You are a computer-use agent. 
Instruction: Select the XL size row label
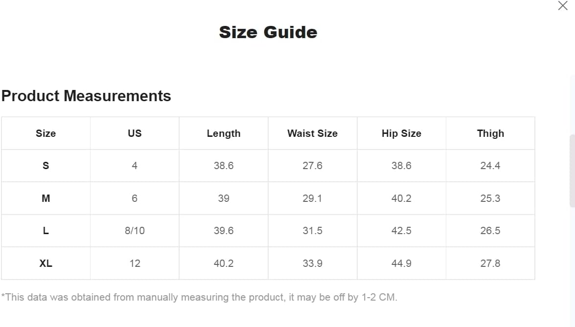46,263
